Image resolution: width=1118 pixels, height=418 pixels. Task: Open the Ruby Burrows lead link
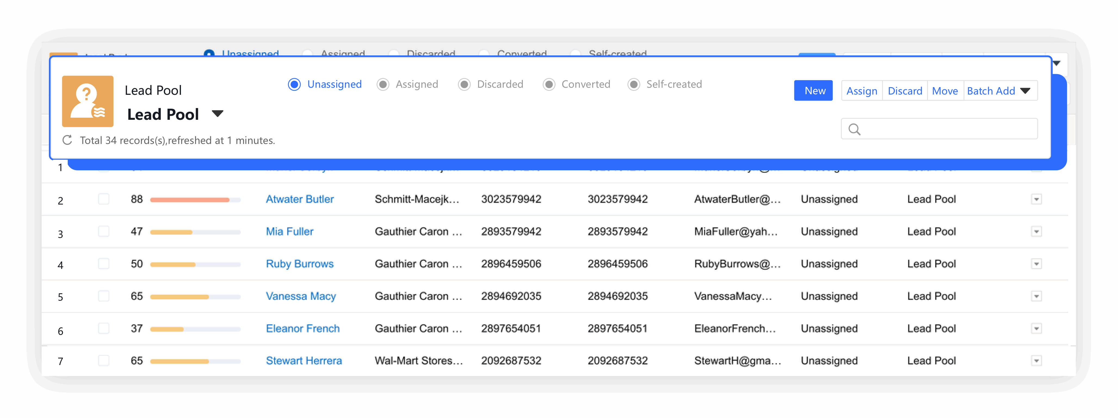click(x=299, y=264)
